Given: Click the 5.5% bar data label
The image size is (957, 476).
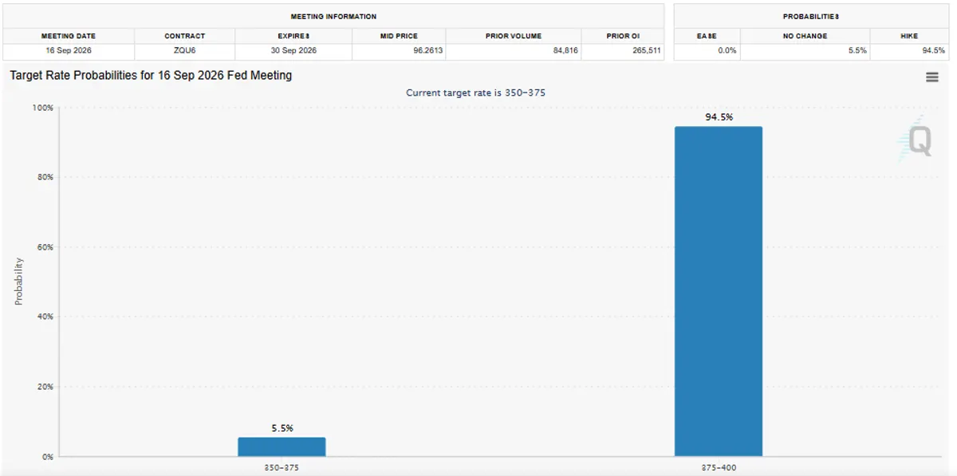Looking at the screenshot, I should [x=282, y=428].
